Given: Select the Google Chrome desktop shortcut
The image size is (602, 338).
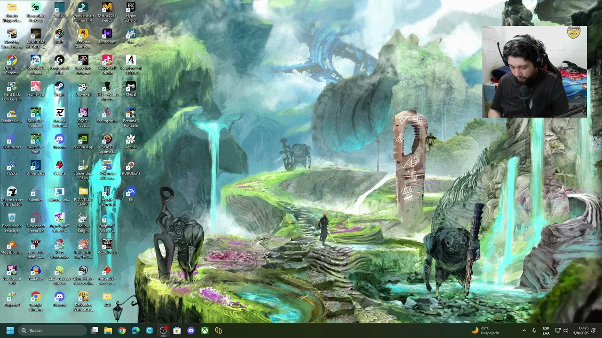Looking at the screenshot, I should click(x=36, y=301).
